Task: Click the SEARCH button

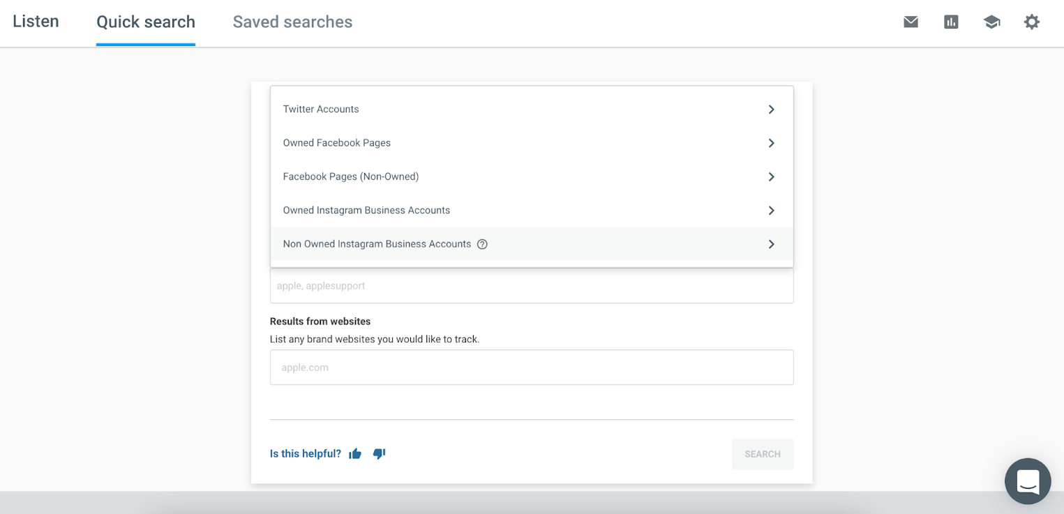Action: point(763,454)
